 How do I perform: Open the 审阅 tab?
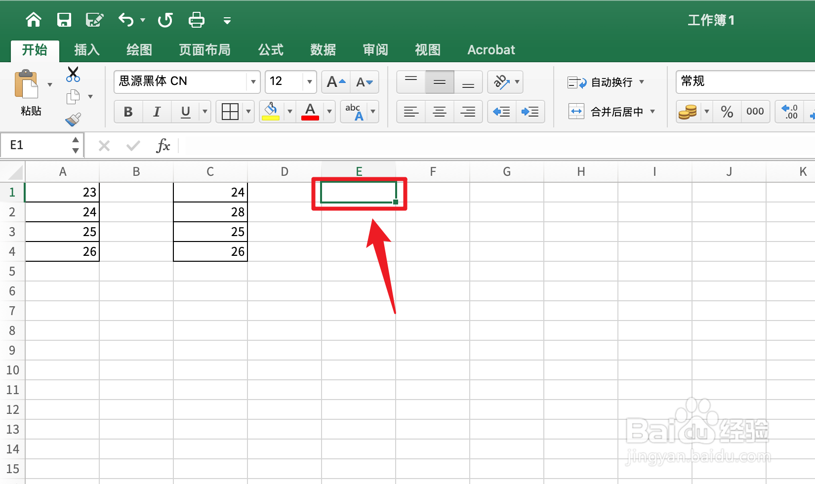375,50
